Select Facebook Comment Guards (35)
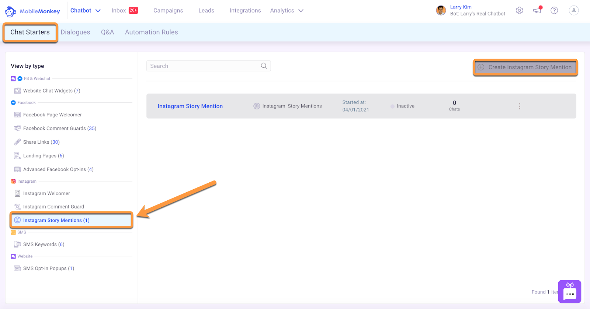 pyautogui.click(x=60, y=128)
